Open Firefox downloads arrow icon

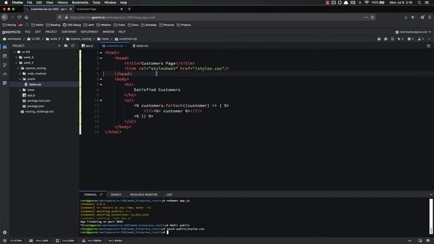point(406,17)
